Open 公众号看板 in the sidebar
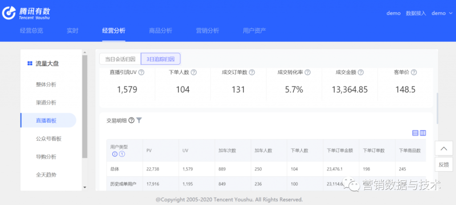456x205 pixels. (49, 139)
